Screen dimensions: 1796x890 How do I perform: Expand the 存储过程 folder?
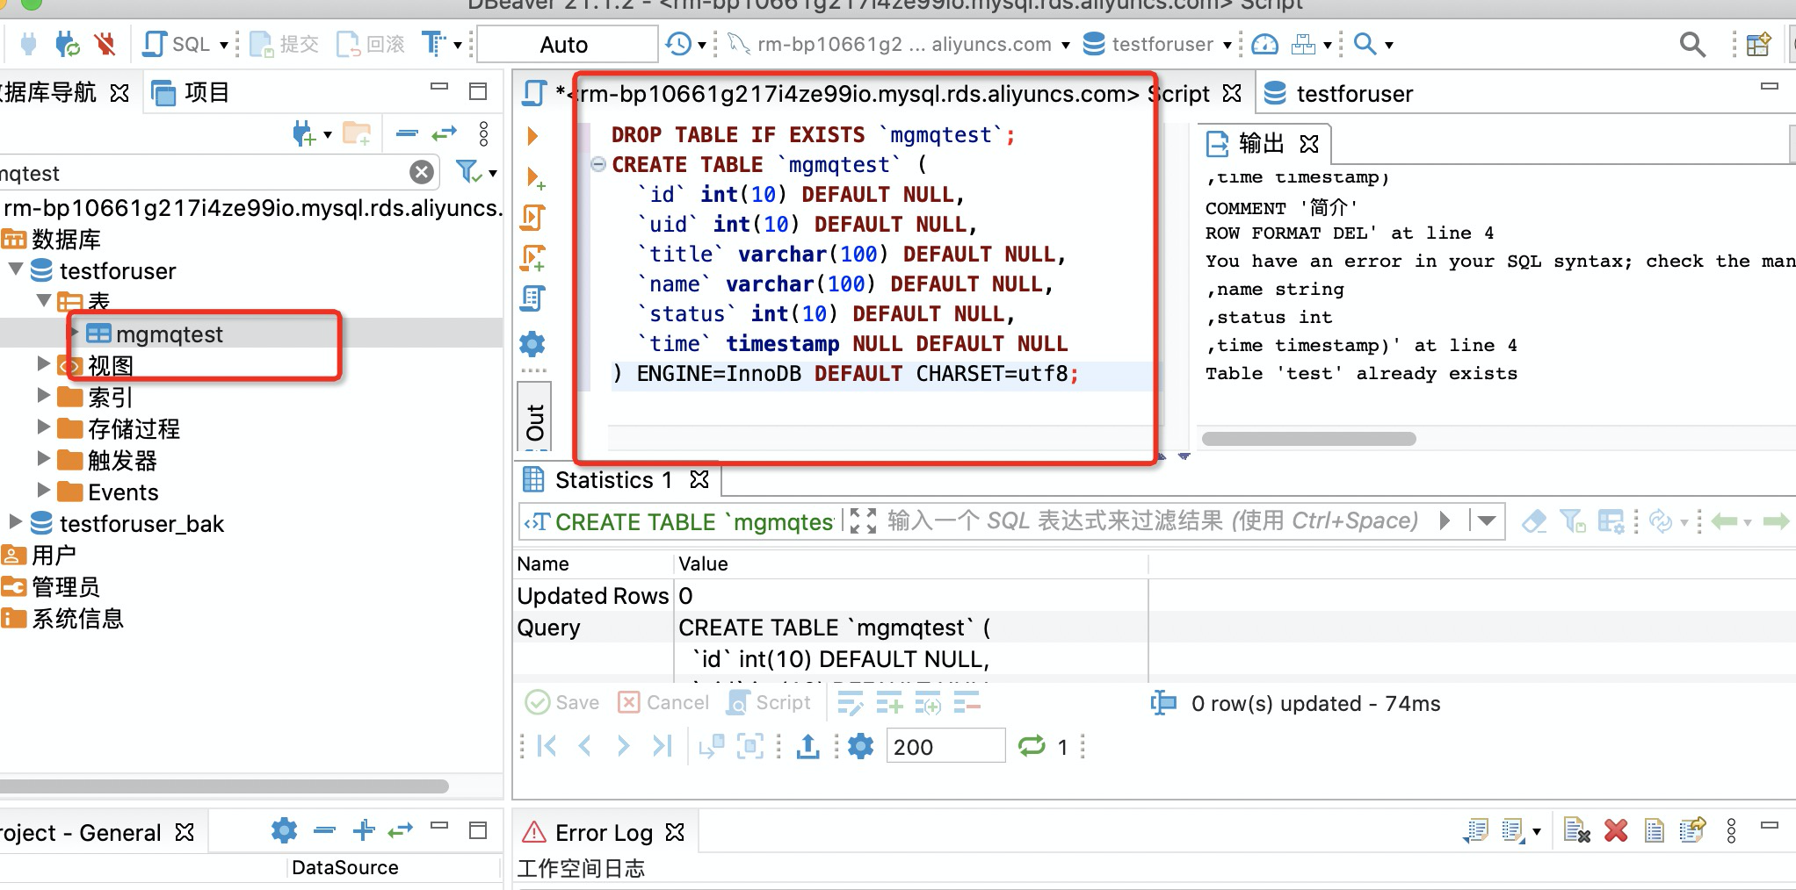pyautogui.click(x=43, y=427)
